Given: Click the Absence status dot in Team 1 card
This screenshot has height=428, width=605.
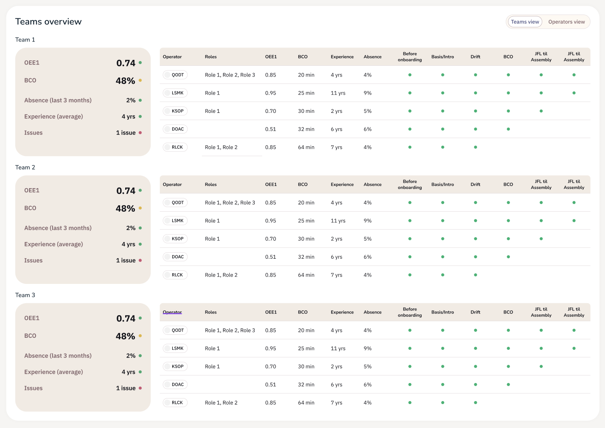Looking at the screenshot, I should tap(140, 100).
